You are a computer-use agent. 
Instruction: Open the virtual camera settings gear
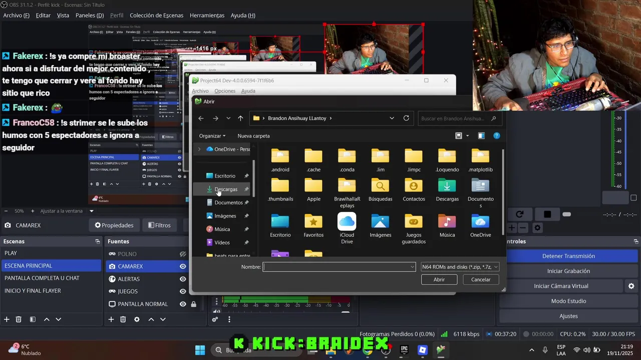[631, 286]
